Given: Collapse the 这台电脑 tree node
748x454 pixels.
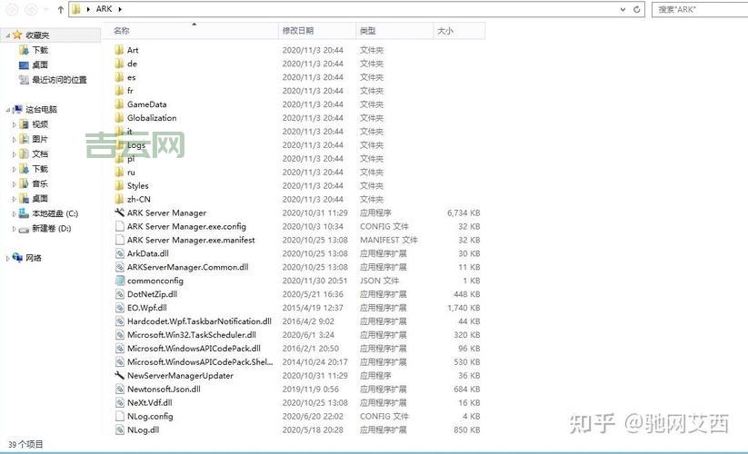Looking at the screenshot, I should tap(7, 110).
